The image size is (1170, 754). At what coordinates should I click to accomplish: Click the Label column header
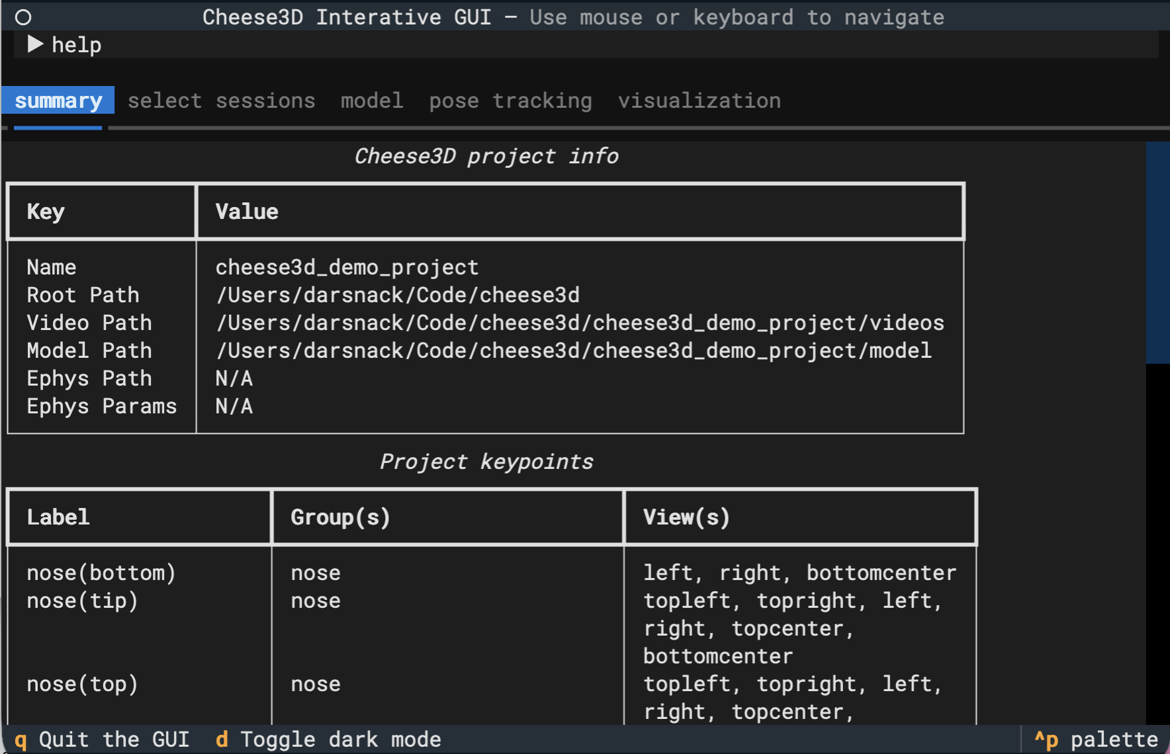58,517
